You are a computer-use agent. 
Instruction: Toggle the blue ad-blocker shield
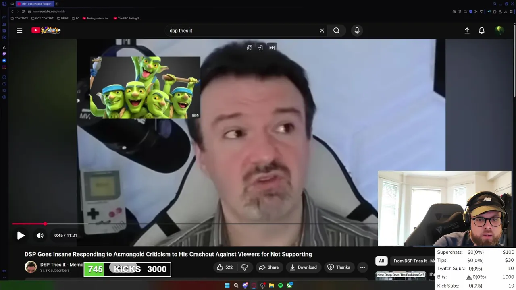[x=470, y=12]
